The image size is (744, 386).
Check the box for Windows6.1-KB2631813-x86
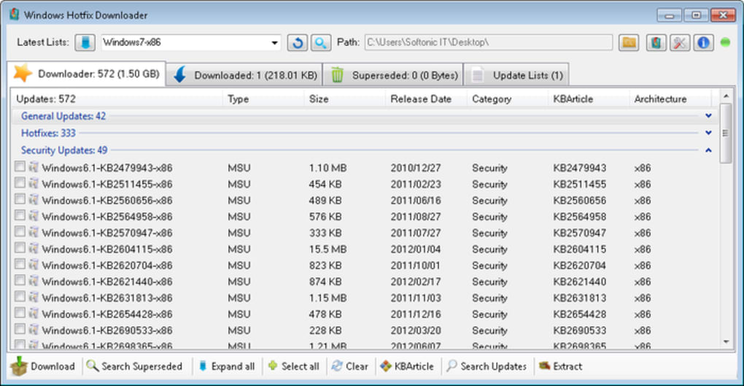click(20, 296)
